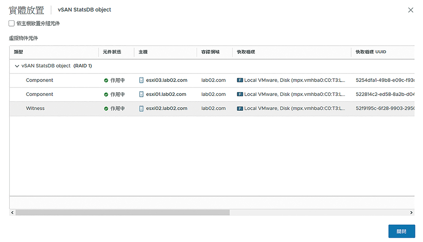Enable the group components by host placement checkbox
Viewport: 423px width, 242px height.
(x=11, y=24)
